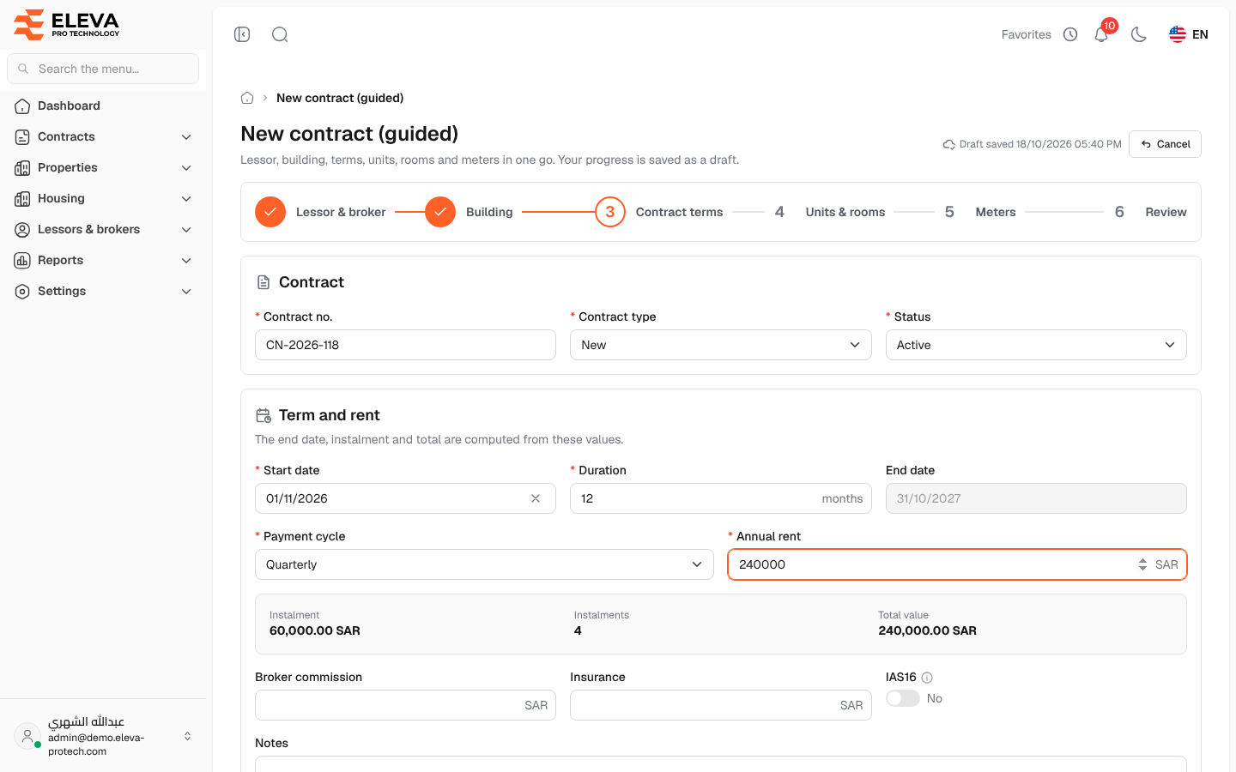The image size is (1236, 772).
Task: Click the draft saved cloud icon
Action: click(949, 144)
